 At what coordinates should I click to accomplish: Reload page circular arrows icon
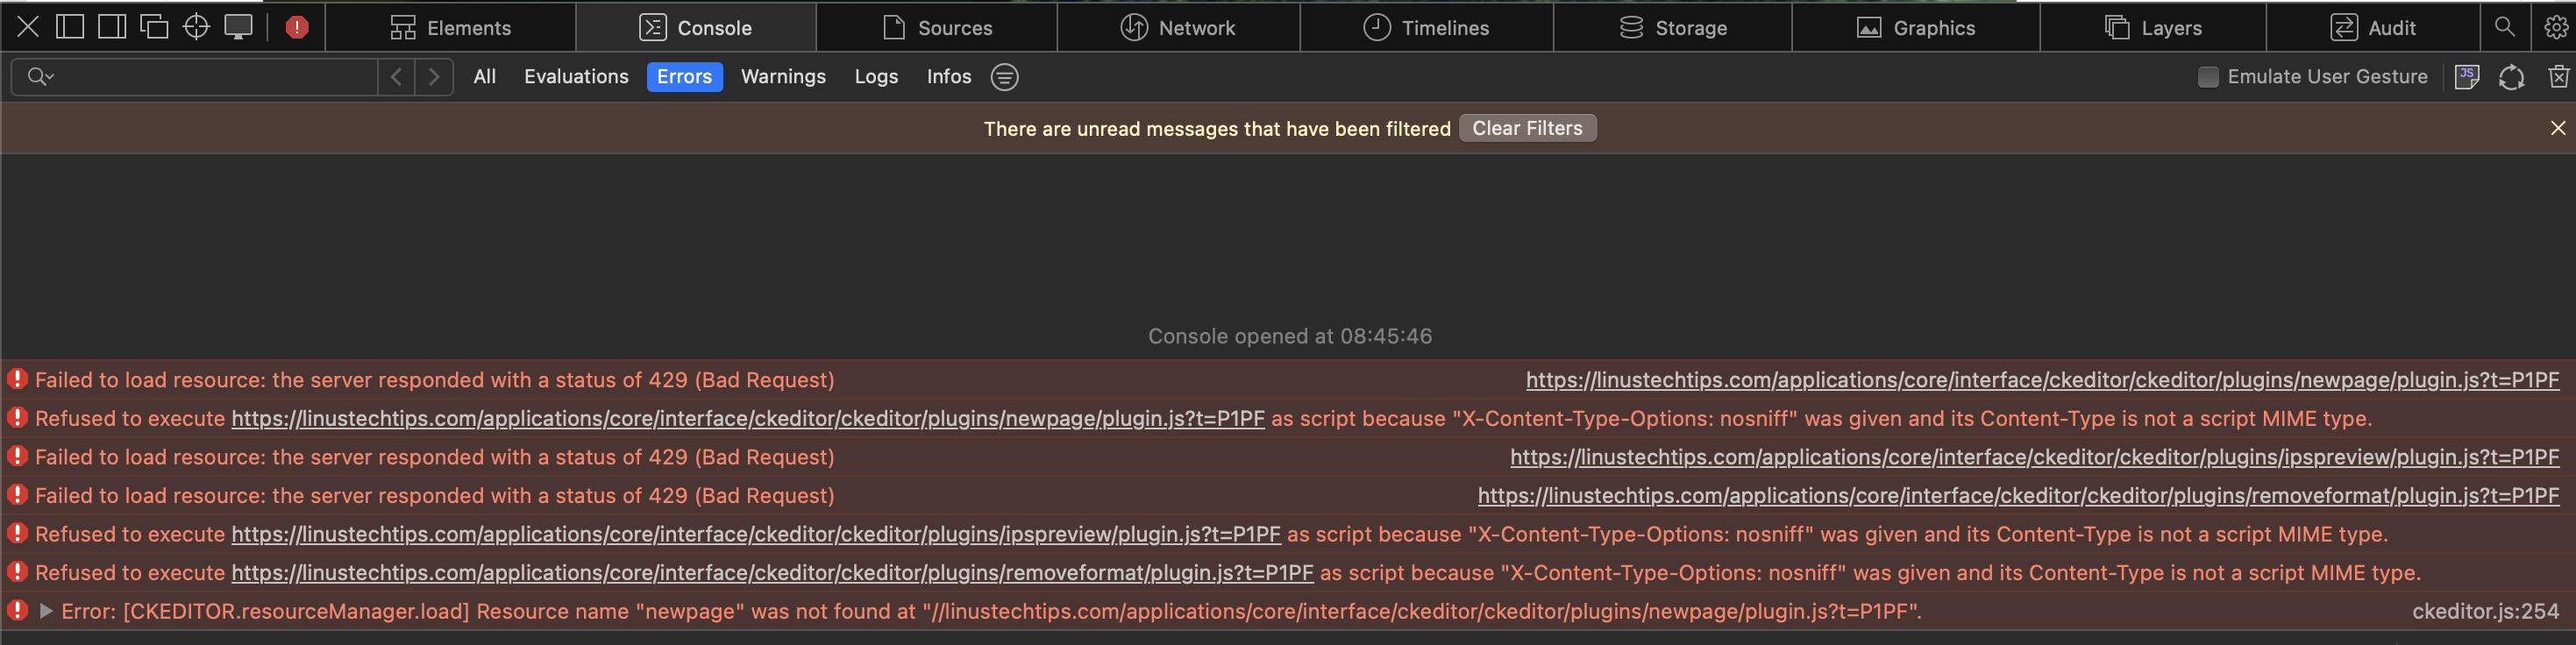click(x=2511, y=77)
